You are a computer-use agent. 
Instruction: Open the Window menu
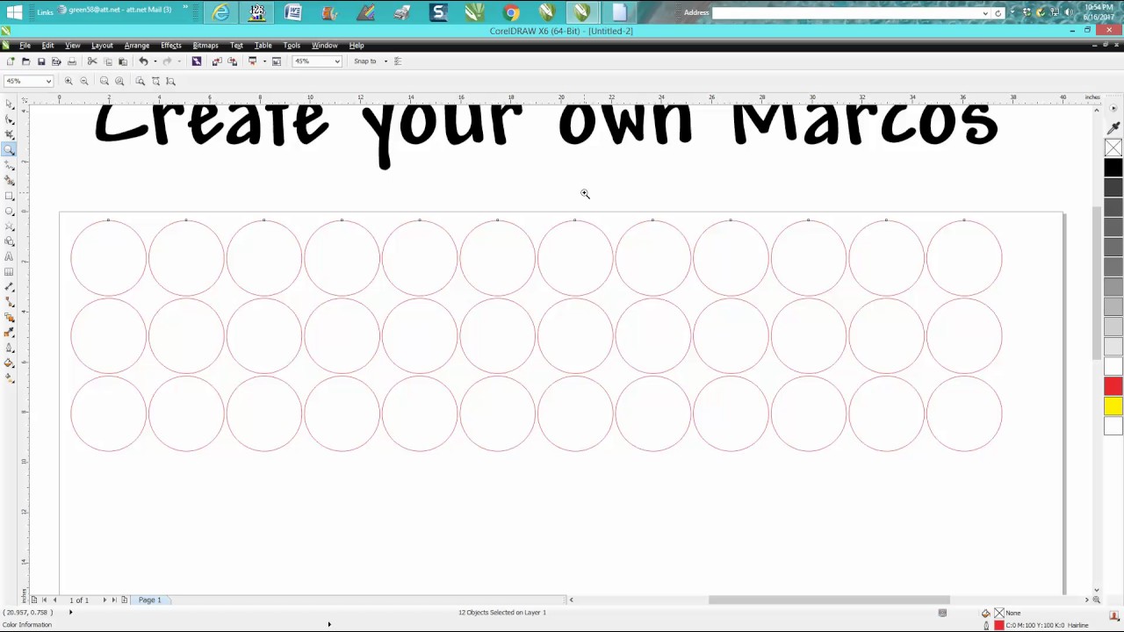(x=324, y=45)
